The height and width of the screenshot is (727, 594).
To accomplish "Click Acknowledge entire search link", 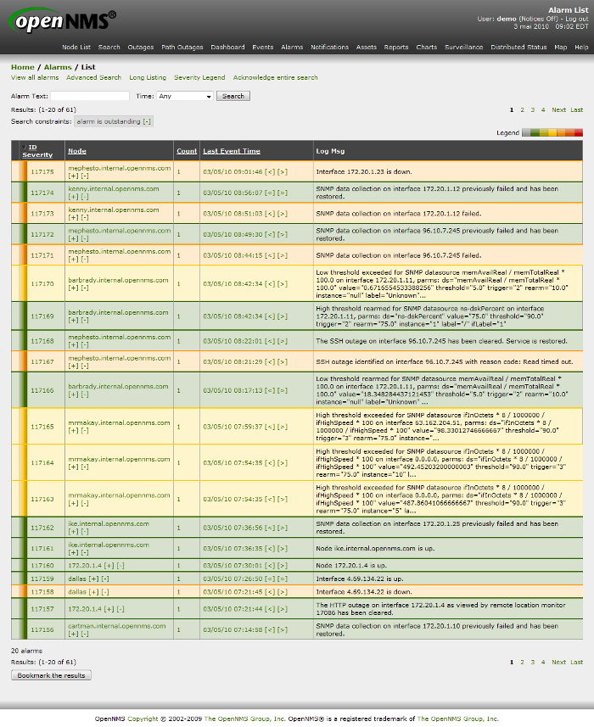I will pyautogui.click(x=275, y=77).
